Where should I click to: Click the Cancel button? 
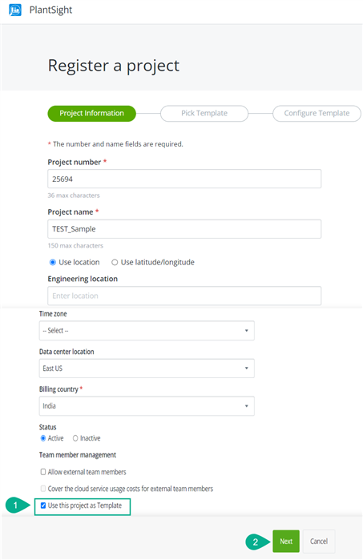[x=319, y=541]
